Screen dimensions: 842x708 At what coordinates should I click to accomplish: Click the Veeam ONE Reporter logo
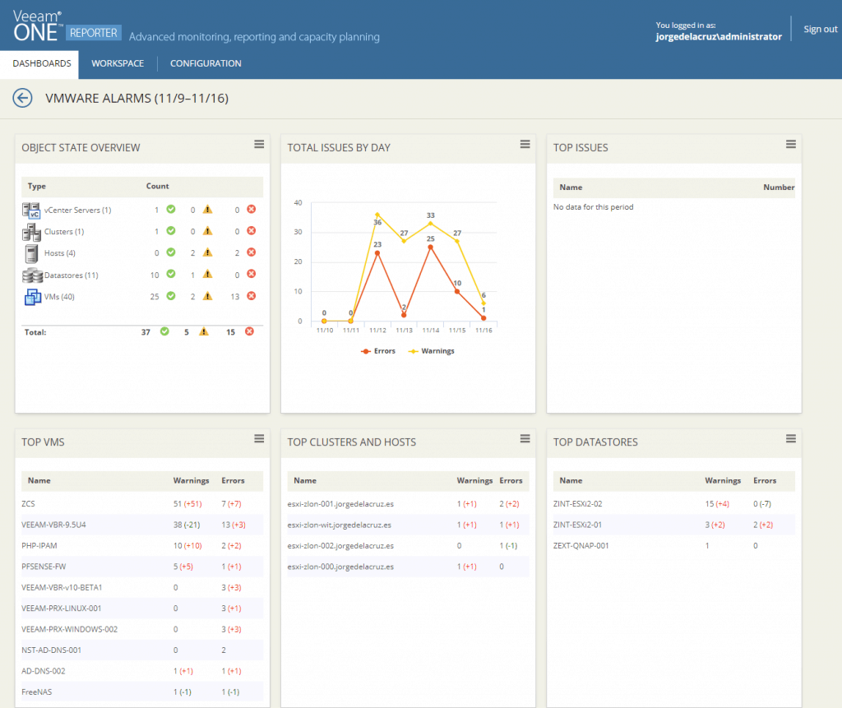coord(67,26)
